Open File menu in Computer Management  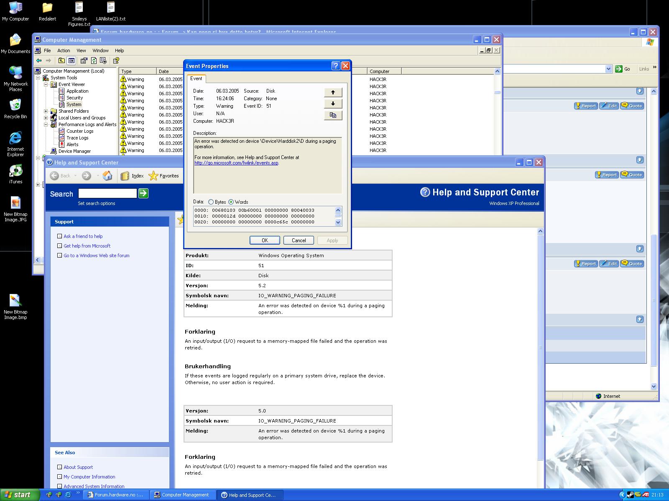click(47, 51)
